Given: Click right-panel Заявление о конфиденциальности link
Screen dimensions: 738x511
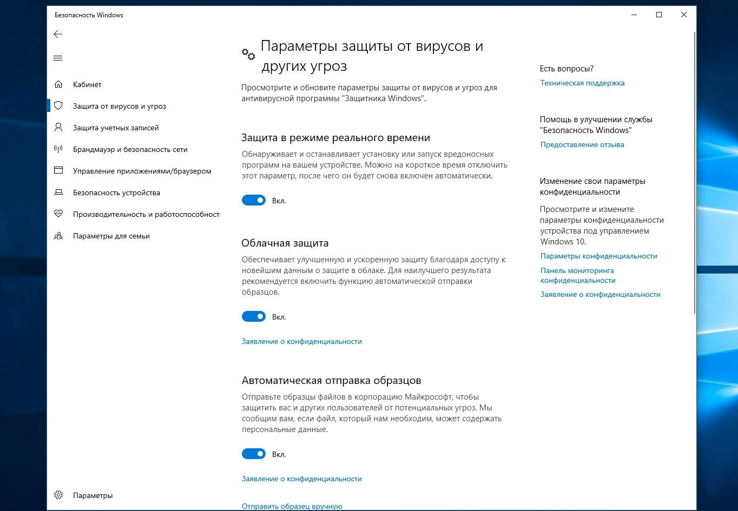Looking at the screenshot, I should click(x=600, y=294).
